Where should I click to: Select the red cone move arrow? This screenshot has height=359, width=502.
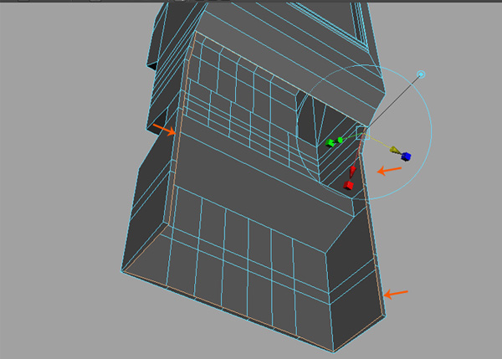point(353,171)
